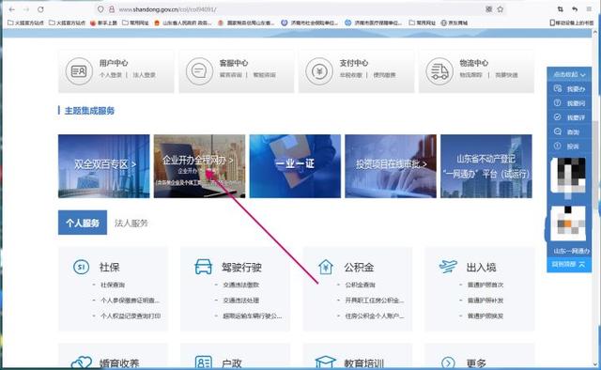Screen dimensions: 601x370
Task: Switch to the 法人服务 tab
Action: click(131, 223)
